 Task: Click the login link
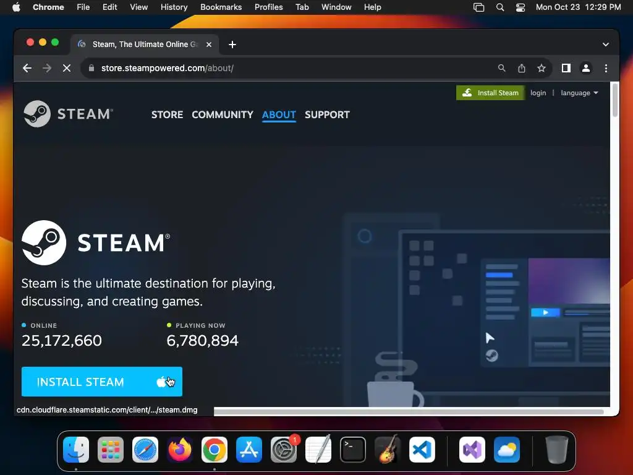[x=538, y=93]
